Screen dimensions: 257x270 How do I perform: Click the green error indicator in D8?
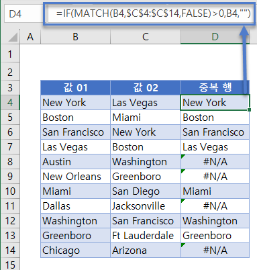pyautogui.click(x=183, y=156)
